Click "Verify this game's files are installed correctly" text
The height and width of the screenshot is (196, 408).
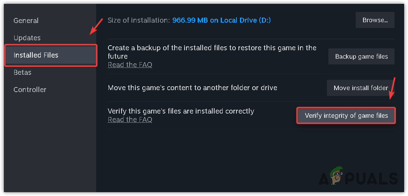tap(181, 111)
